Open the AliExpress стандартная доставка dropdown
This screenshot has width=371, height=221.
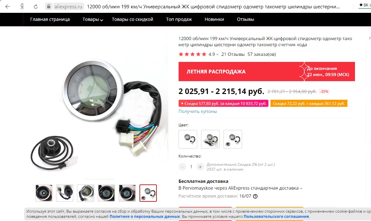(301, 189)
